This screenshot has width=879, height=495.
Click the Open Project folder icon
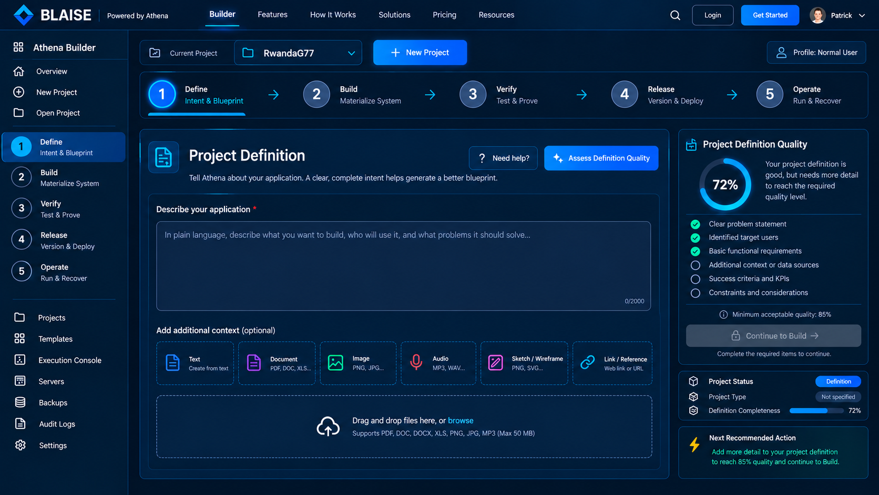19,113
